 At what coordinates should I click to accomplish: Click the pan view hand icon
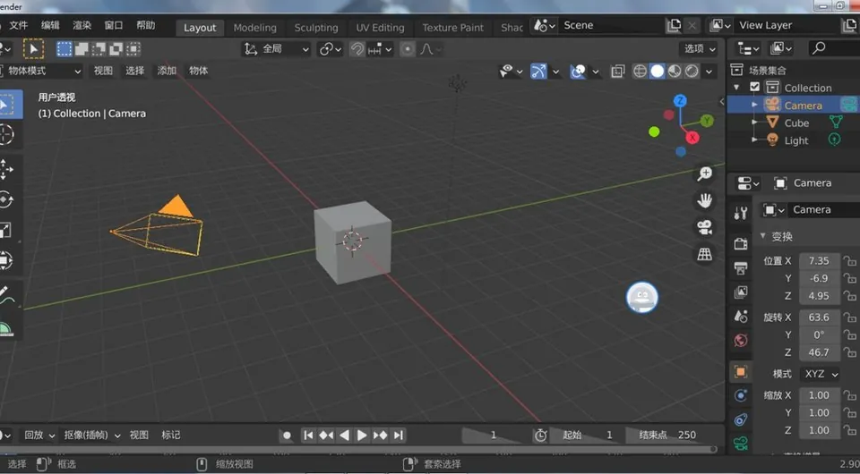pos(705,200)
